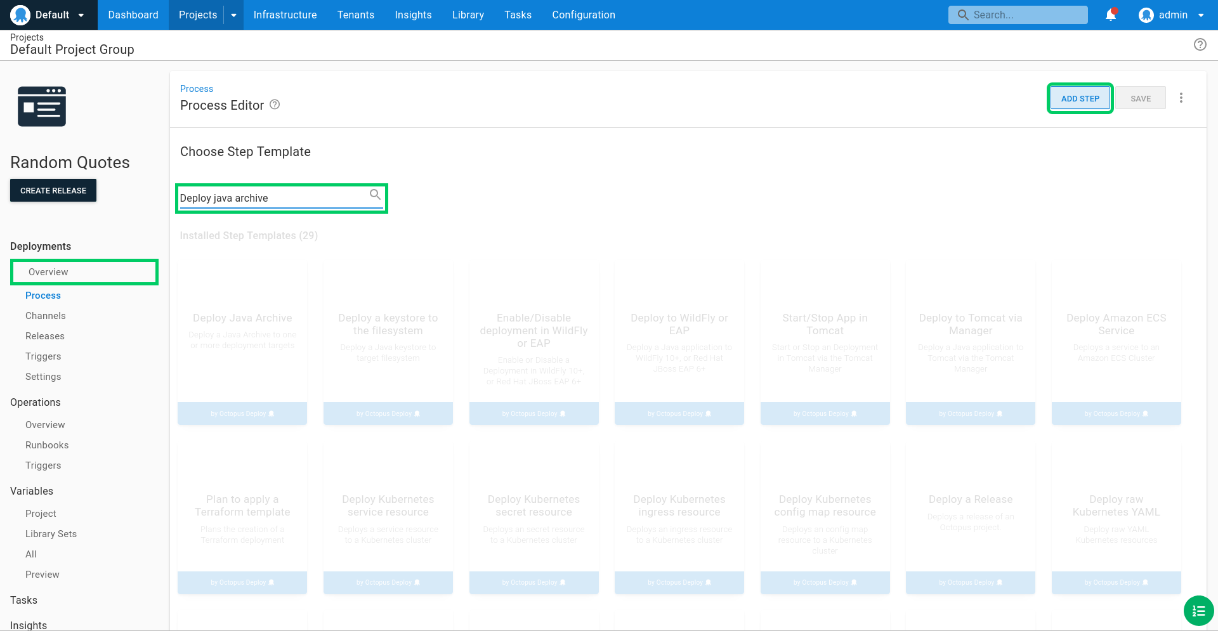
Task: Click Deployments section heading
Action: 41,246
